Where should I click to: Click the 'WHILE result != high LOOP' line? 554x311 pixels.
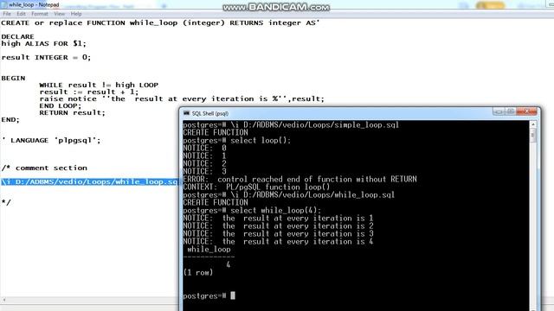[99, 85]
